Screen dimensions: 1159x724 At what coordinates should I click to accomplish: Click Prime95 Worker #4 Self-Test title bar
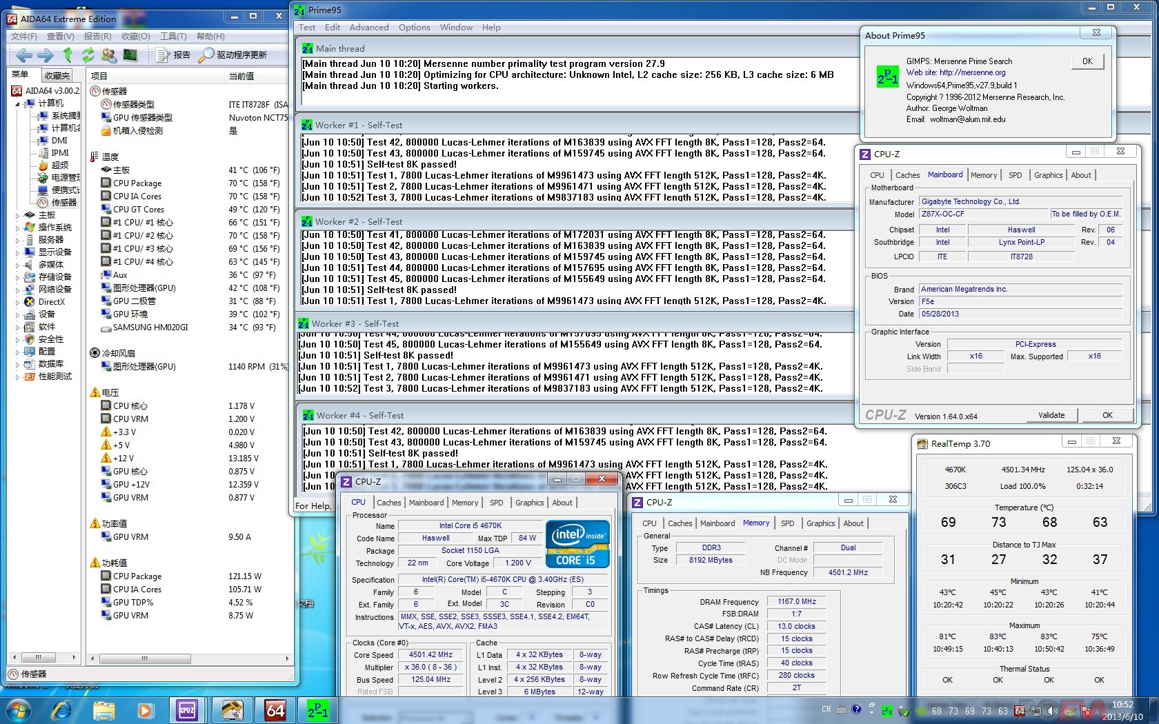click(x=573, y=415)
